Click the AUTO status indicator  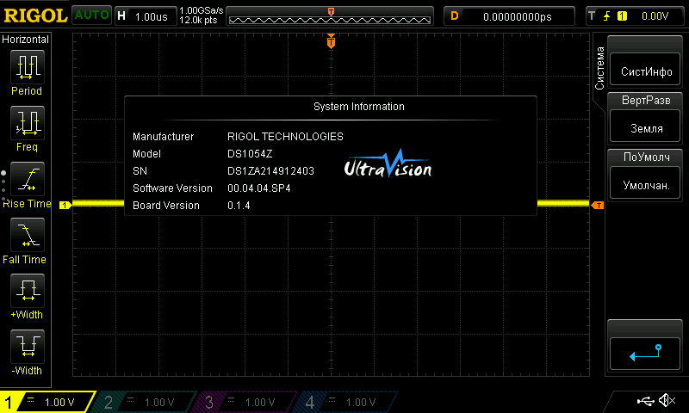(x=90, y=15)
